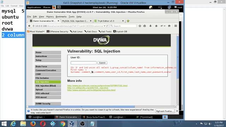Go to XSS reflected page
Image resolution: width=226 pixels, height=127 pixels.
48,93
